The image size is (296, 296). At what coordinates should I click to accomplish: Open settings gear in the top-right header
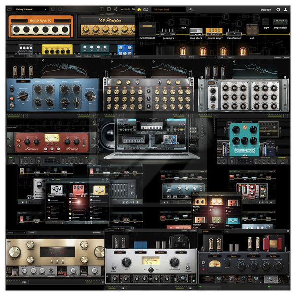278,10
